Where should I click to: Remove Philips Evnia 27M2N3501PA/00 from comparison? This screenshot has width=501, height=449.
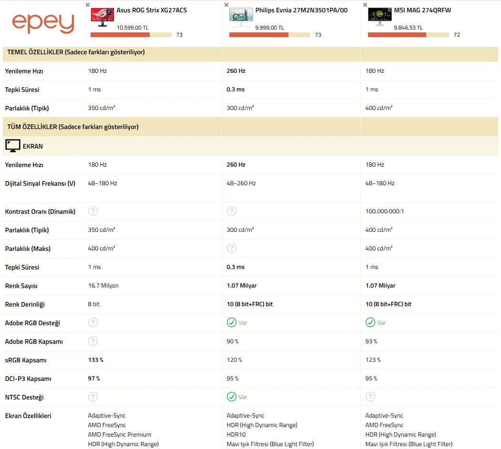226,5
